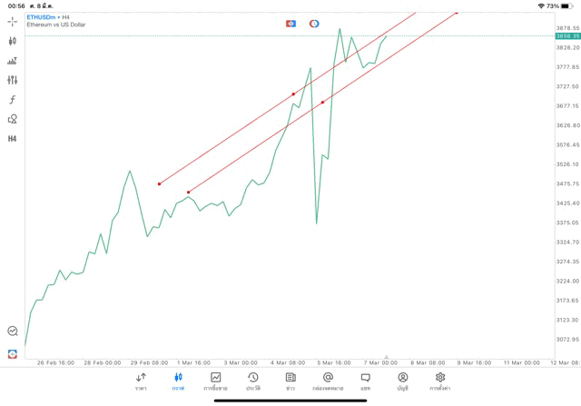The height and width of the screenshot is (406, 581).
Task: Switch to the การซื้อขาย trade tab
Action: click(215, 381)
